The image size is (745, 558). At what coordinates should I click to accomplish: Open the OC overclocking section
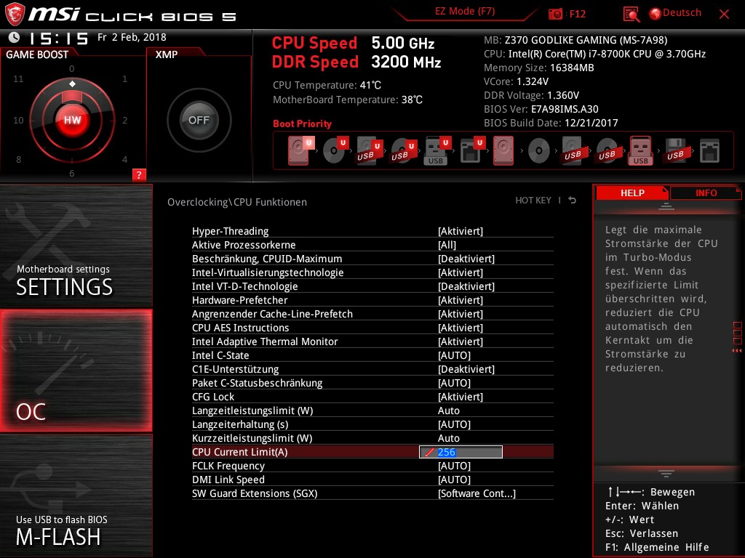76,371
